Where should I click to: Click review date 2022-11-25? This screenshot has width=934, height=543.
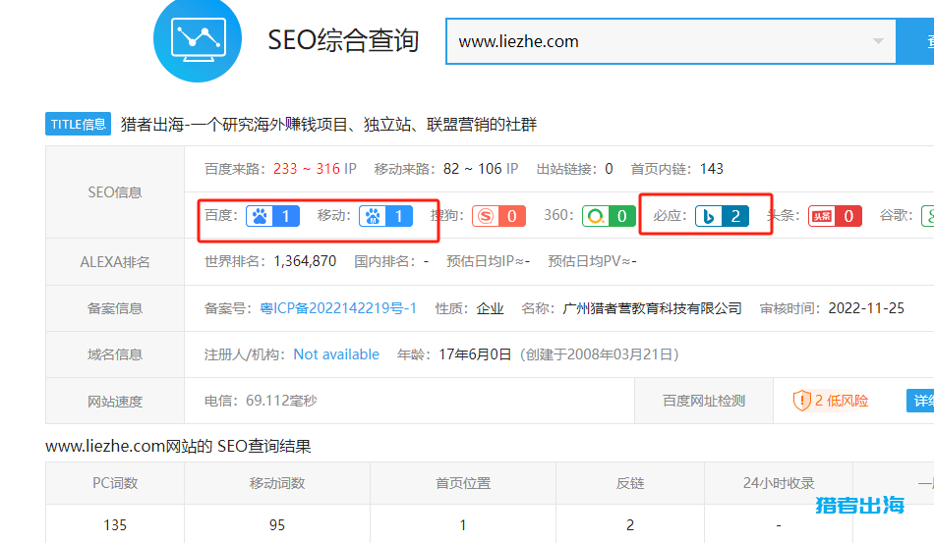coord(866,308)
